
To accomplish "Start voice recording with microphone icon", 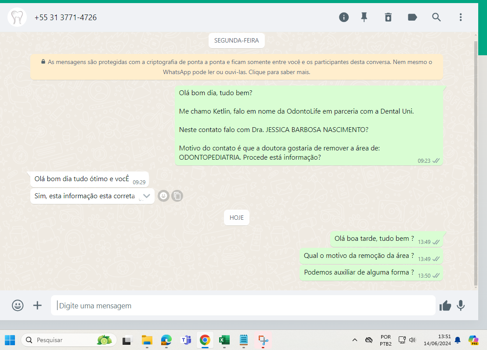I will point(461,306).
